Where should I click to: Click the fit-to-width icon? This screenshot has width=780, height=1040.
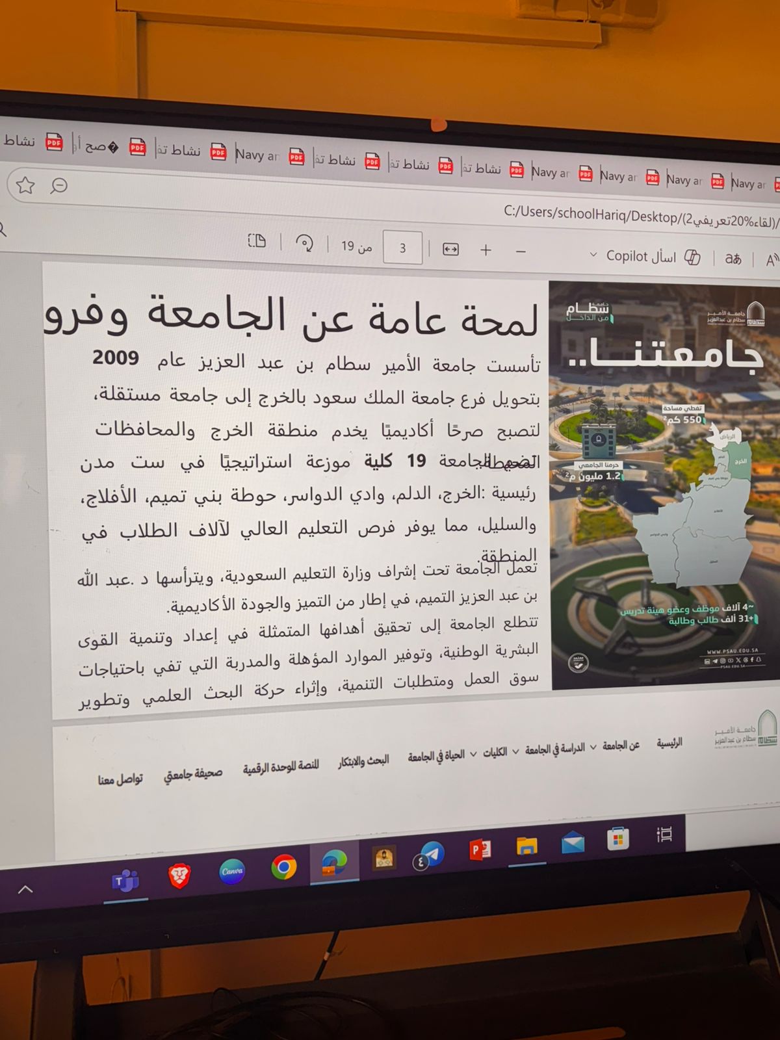tap(450, 250)
